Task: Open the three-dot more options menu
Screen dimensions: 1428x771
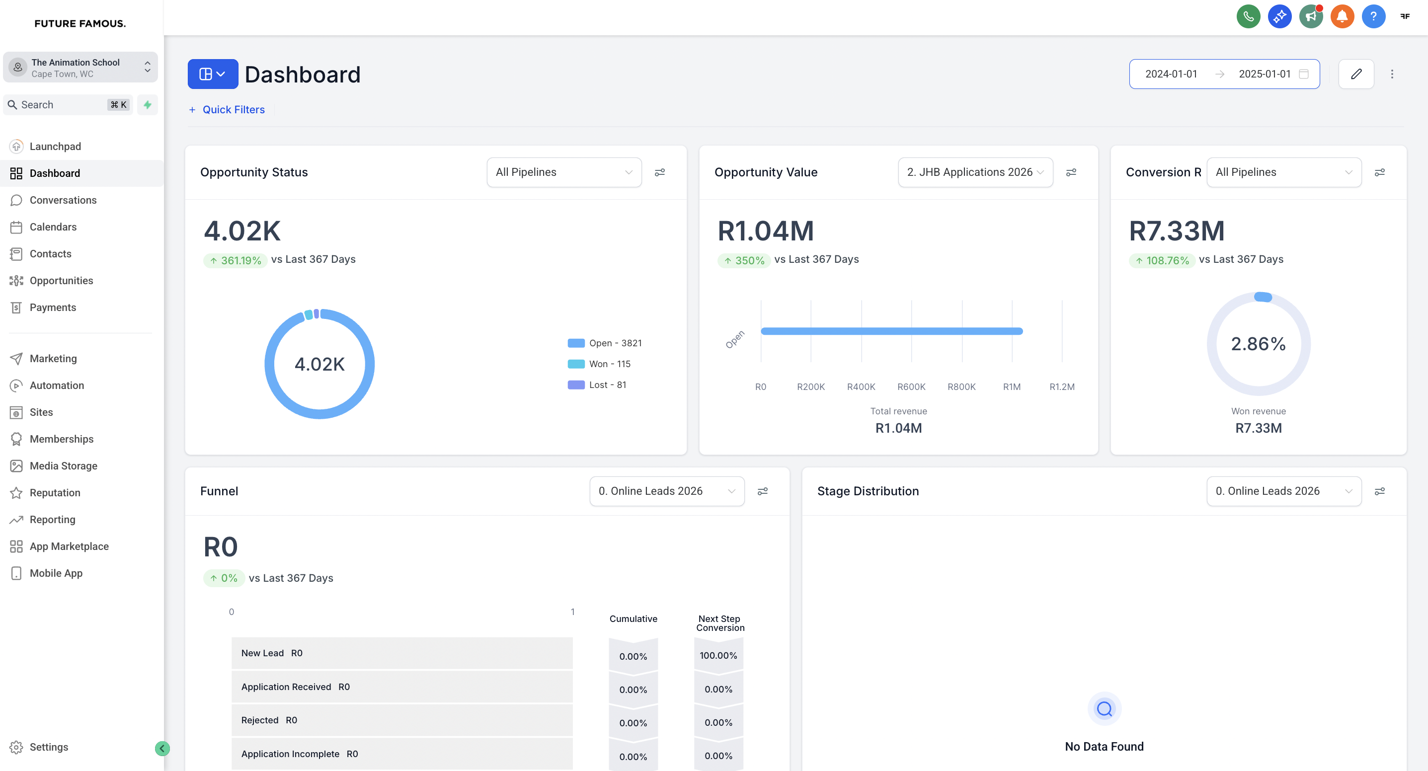Action: (1391, 74)
